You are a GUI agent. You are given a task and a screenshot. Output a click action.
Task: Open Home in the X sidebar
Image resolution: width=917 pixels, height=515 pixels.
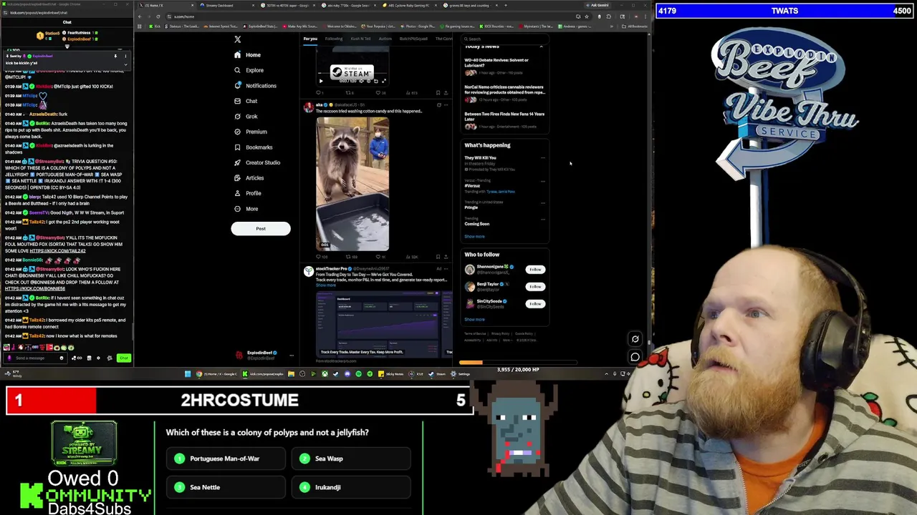click(247, 55)
